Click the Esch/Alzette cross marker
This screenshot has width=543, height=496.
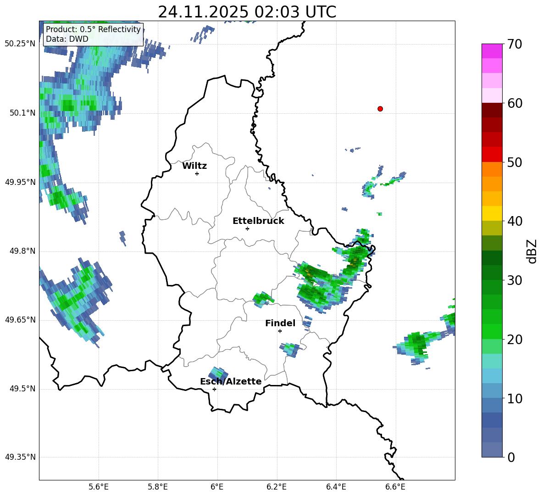[x=214, y=389]
